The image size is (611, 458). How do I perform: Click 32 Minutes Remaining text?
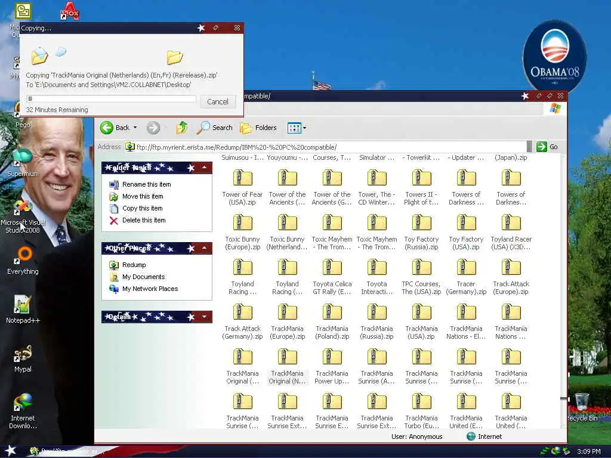pos(57,110)
